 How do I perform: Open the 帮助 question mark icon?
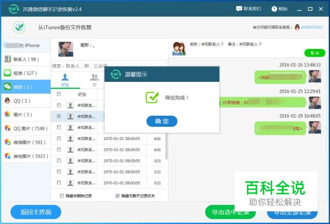click(274, 9)
